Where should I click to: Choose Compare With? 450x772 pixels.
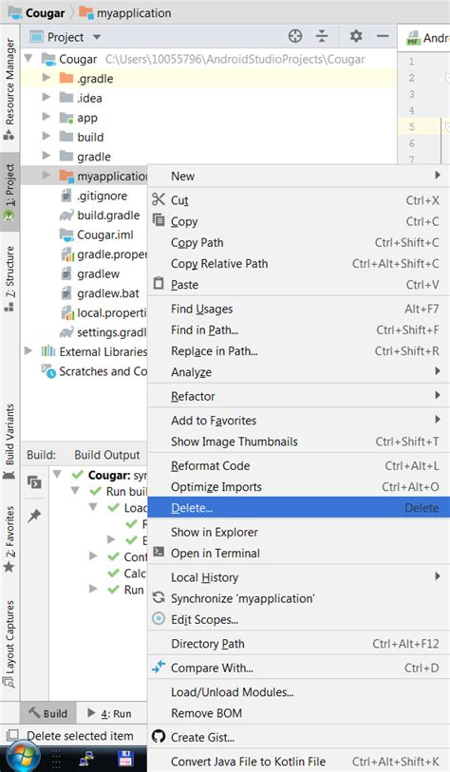click(299, 668)
